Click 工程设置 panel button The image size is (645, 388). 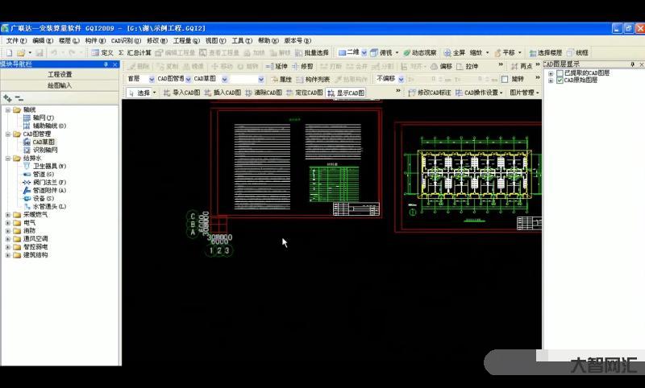tap(60, 74)
